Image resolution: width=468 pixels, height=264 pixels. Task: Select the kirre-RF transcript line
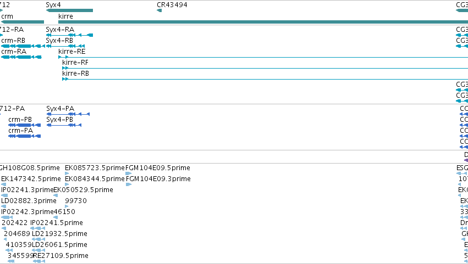[265, 68]
